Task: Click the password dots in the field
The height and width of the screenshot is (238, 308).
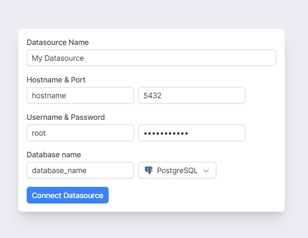Action: tap(166, 133)
